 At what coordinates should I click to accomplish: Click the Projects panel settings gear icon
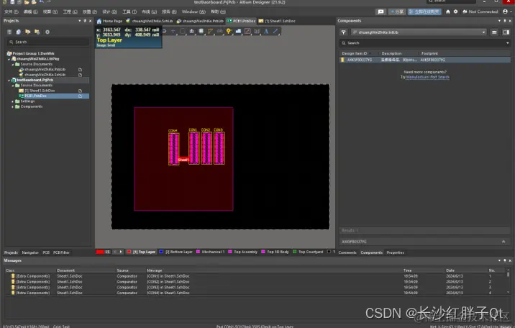pos(47,32)
